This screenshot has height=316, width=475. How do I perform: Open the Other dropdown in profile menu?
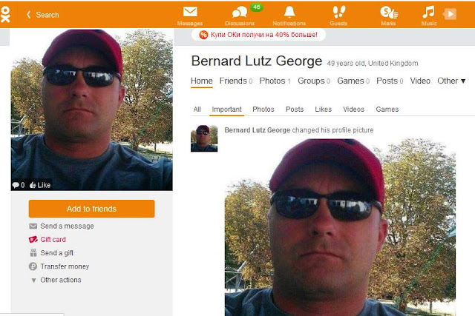click(451, 81)
